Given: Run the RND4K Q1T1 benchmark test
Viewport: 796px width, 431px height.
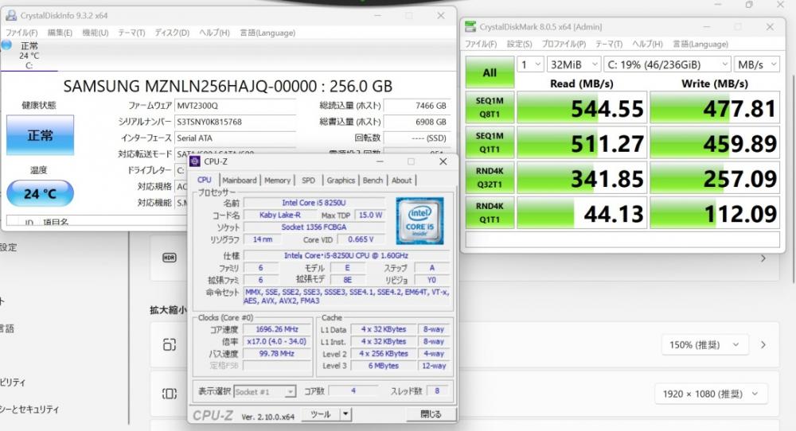Looking at the screenshot, I should 490,212.
